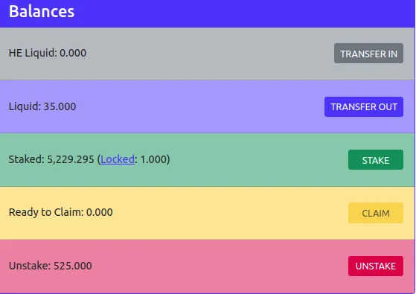Click the Ready to Claim 0.000 value
416x294 pixels.
100,212
